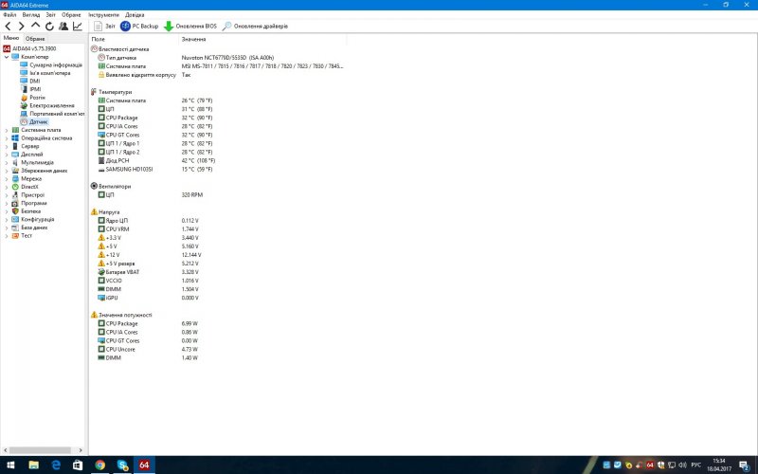758x474 pixels.
Task: Click the Back navigation arrow
Action: point(8,26)
